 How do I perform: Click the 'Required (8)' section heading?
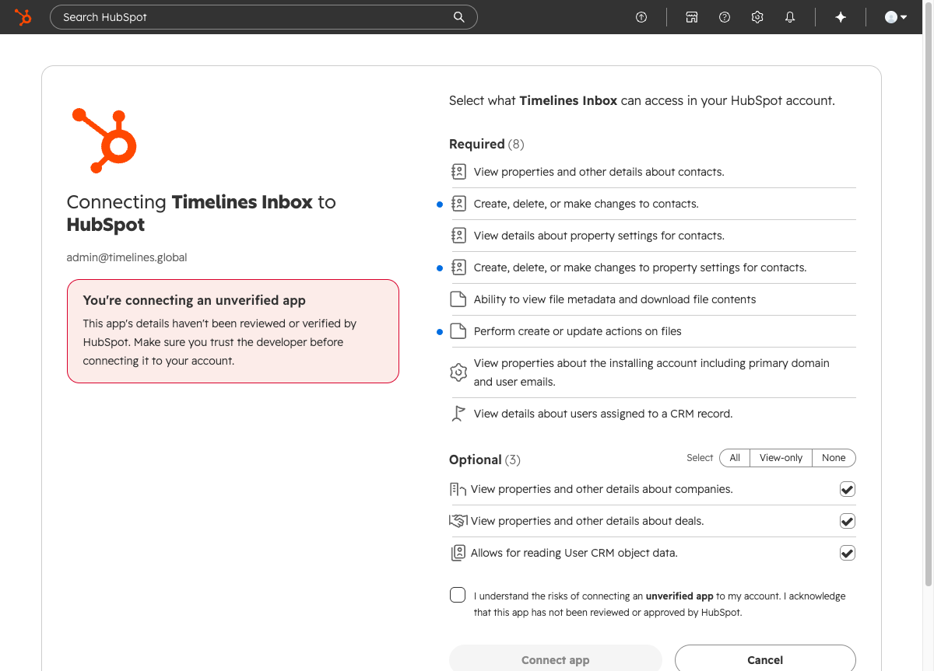point(486,144)
